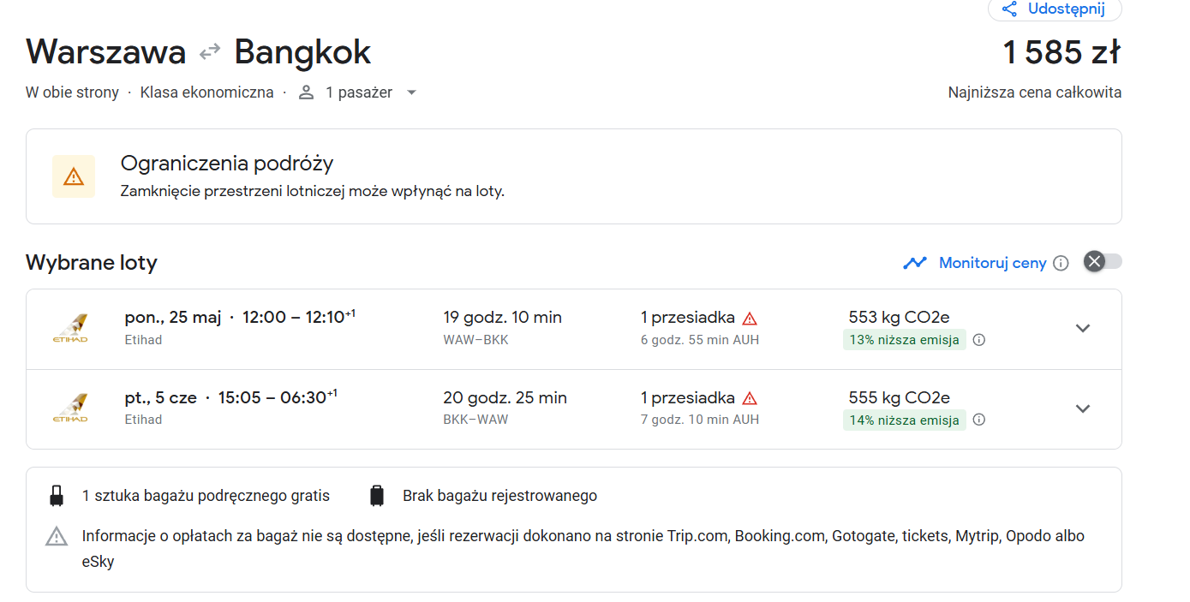Click the share icon beside Udostępnij
This screenshot has height=602, width=1190.
(x=1009, y=9)
